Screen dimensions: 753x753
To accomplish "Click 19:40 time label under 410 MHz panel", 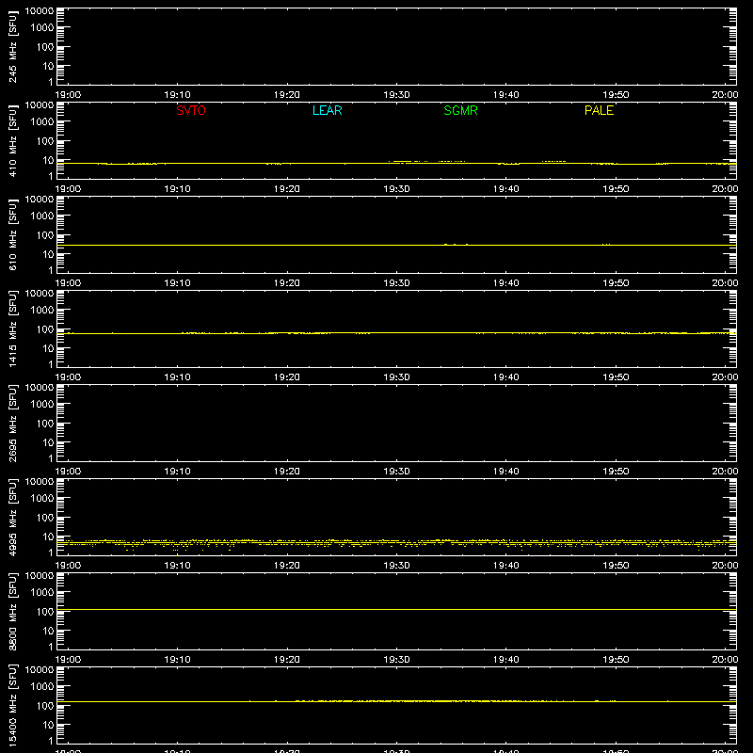I will (x=505, y=189).
